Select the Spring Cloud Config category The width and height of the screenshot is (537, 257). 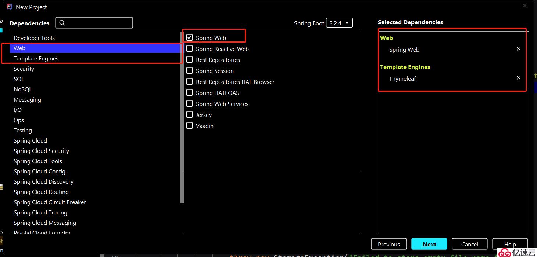tap(95, 171)
